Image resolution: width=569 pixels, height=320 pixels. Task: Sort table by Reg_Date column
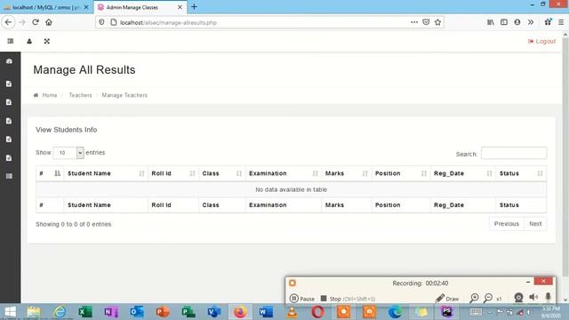pyautogui.click(x=462, y=173)
